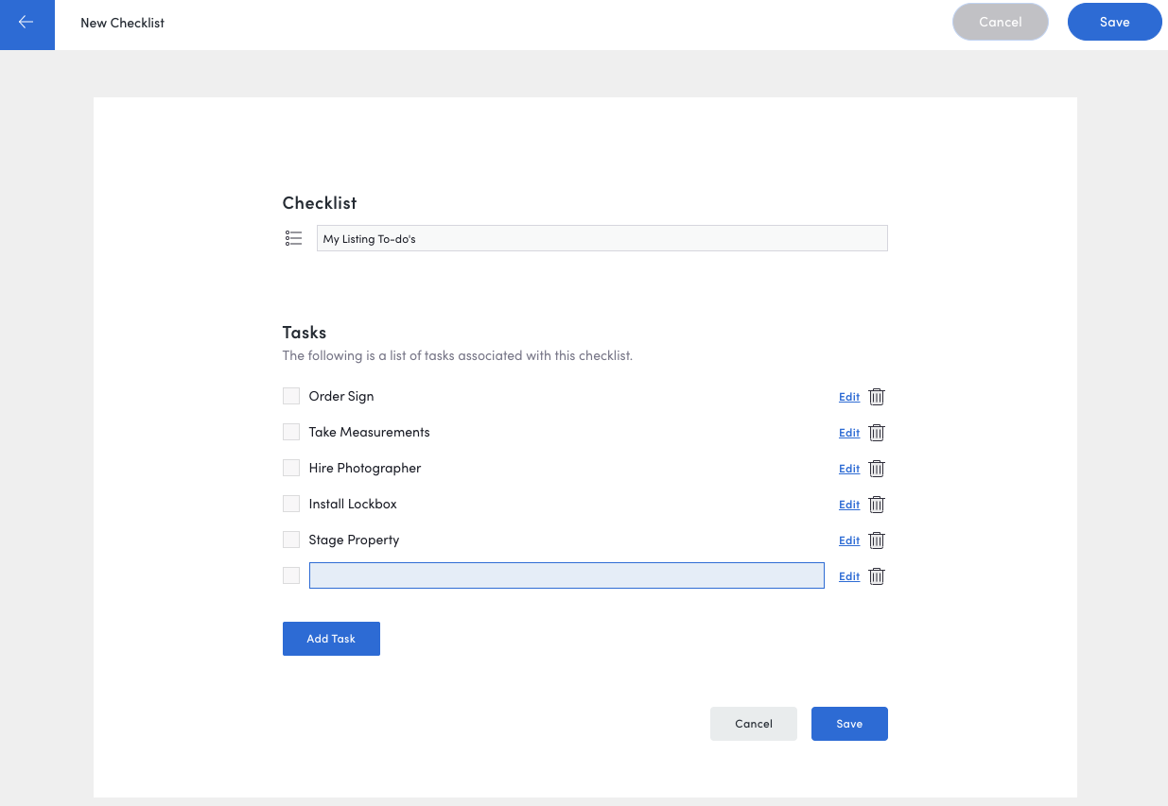Click the 'Order Sign' task label
The width and height of the screenshot is (1168, 806).
tap(341, 396)
